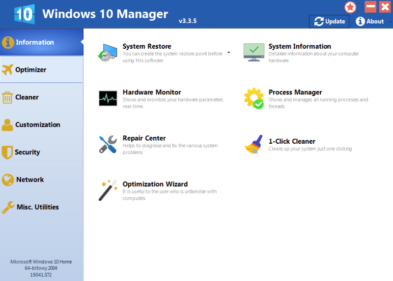This screenshot has width=393, height=281.
Task: Click the Windows 10 logo in header
Action: pyautogui.click(x=24, y=14)
